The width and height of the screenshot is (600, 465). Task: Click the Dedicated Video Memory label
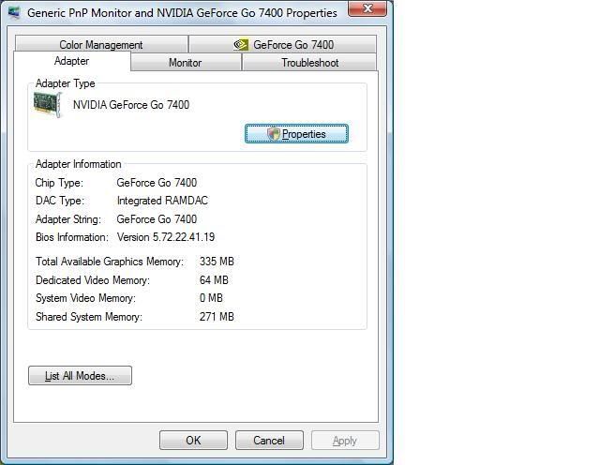point(93,280)
